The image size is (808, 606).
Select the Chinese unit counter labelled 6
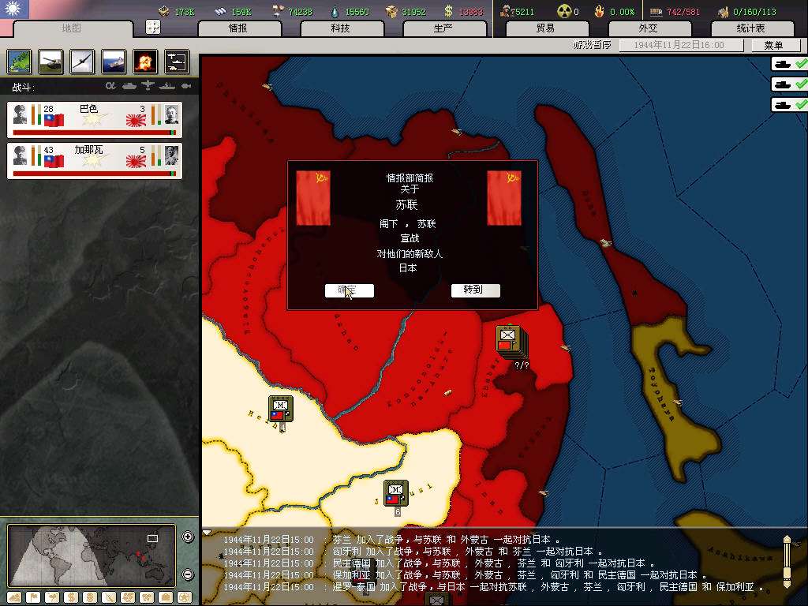[x=396, y=494]
